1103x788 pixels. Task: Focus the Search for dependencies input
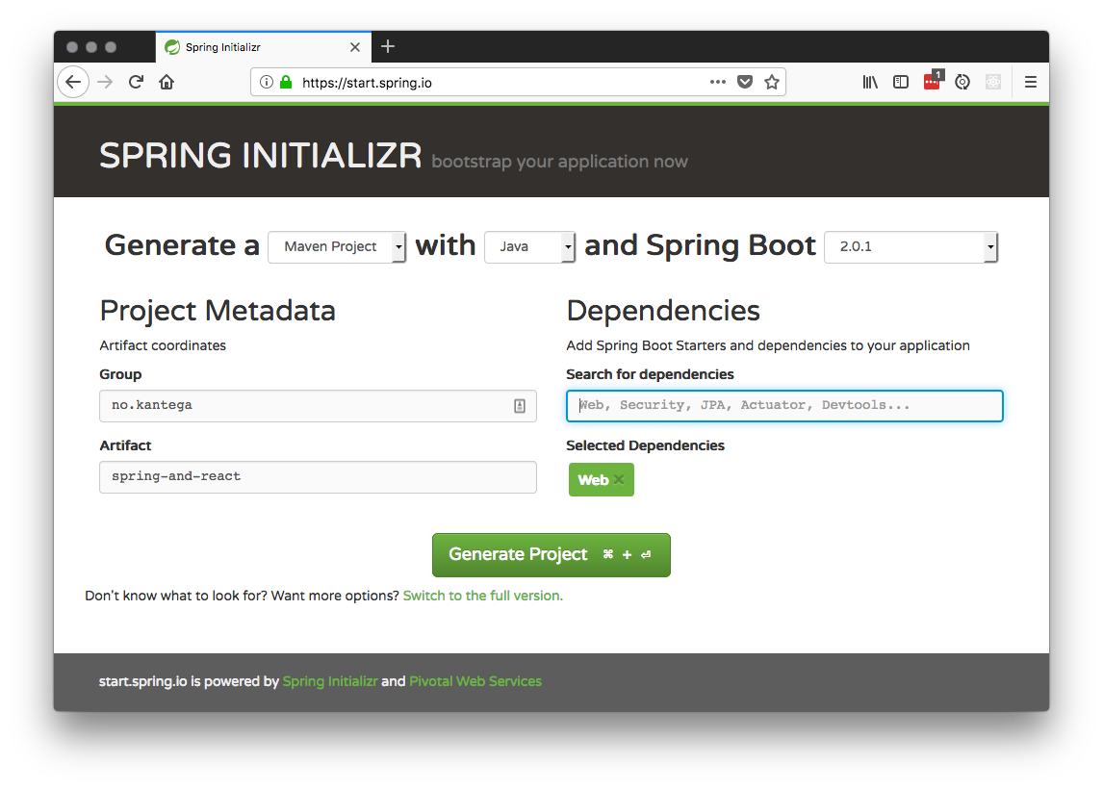784,406
